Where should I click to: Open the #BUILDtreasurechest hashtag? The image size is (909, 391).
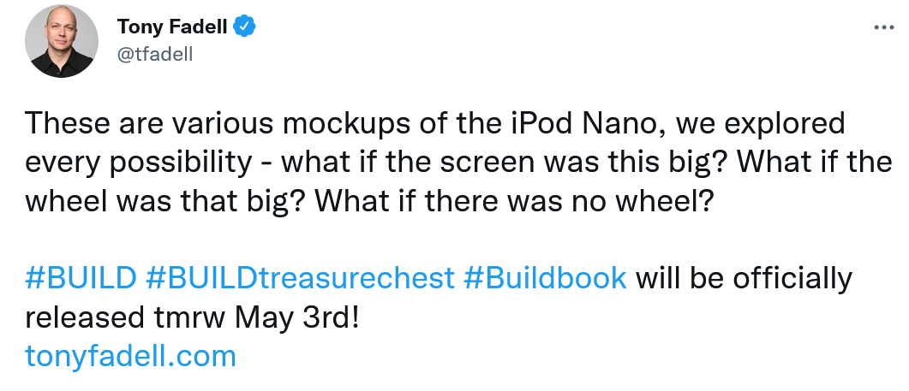point(300,278)
